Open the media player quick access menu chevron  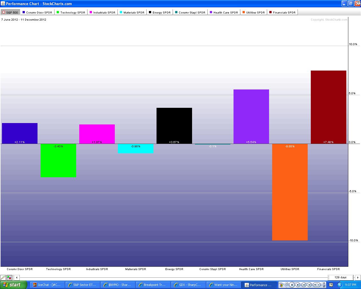287,284
